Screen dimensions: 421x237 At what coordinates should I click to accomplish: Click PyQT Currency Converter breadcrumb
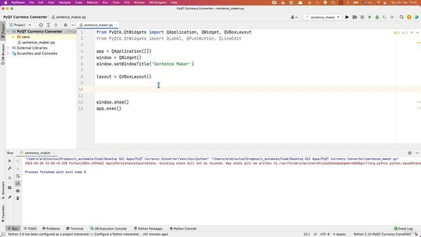[25, 17]
